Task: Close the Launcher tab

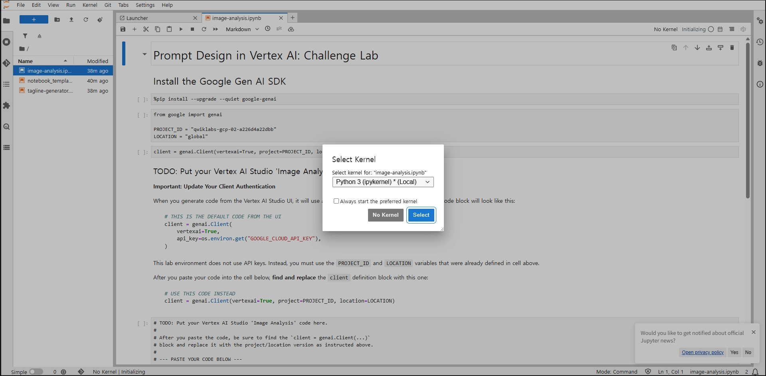Action: pyautogui.click(x=195, y=18)
